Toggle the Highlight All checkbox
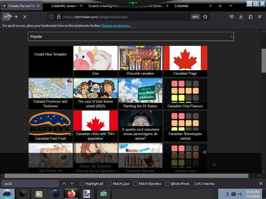266x199 pixels. pyautogui.click(x=82, y=184)
